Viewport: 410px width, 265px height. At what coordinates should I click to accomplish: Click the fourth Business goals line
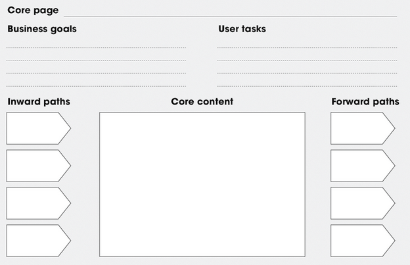96,85
